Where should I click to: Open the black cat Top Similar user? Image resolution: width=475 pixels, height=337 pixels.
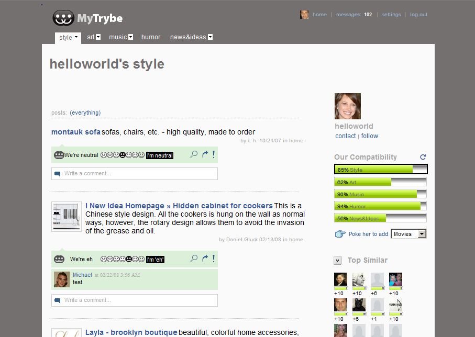359,305
